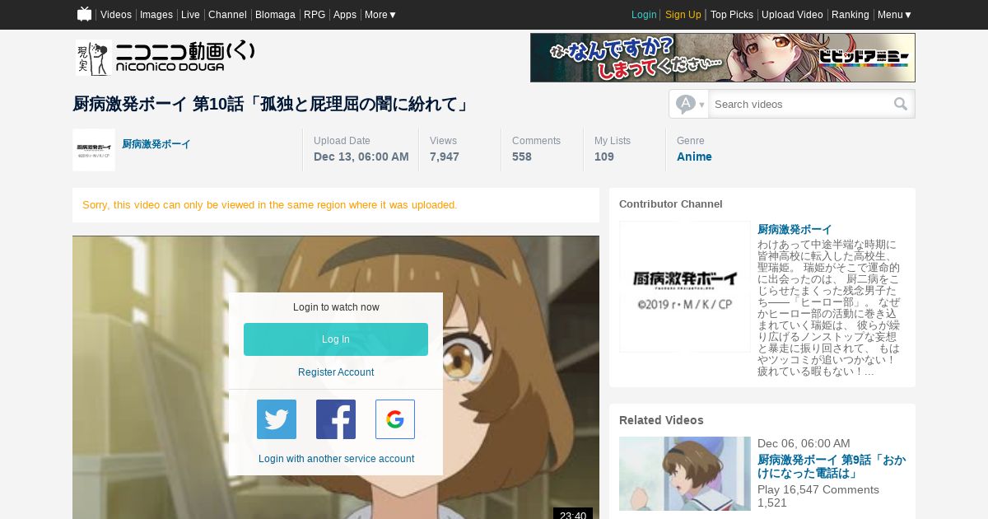Open the Ranking page

851,15
